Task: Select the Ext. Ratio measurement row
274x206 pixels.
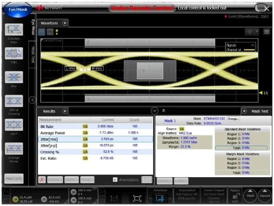Action: point(95,158)
